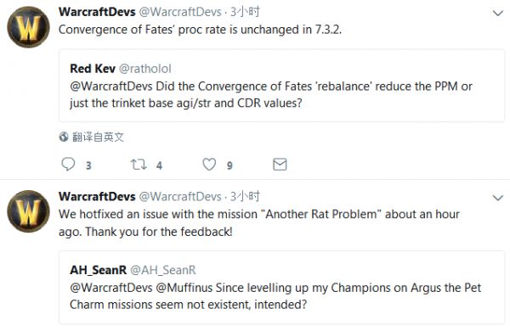Open @WarcraftDevs handle on second tweet
The width and height of the screenshot is (510, 331).
tap(180, 197)
